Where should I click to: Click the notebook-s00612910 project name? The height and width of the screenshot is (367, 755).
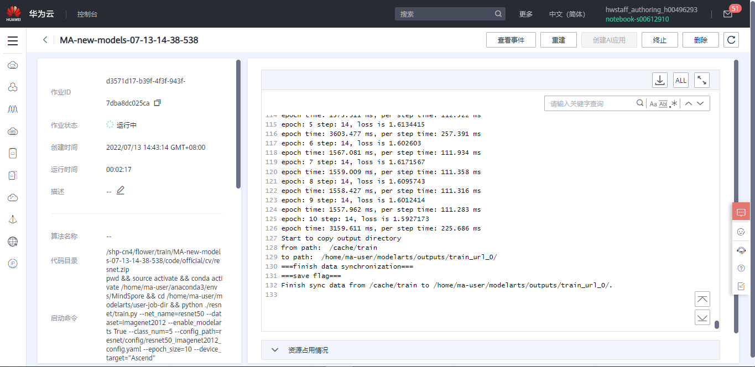(x=637, y=19)
